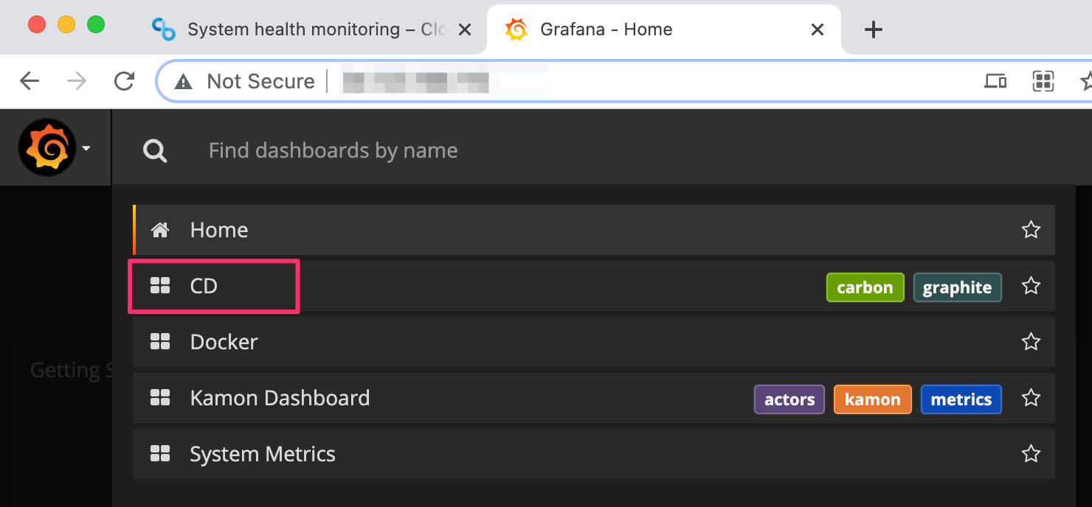Screen dimensions: 1092x507
Task: Click the orange kamon tag
Action: pos(872,399)
